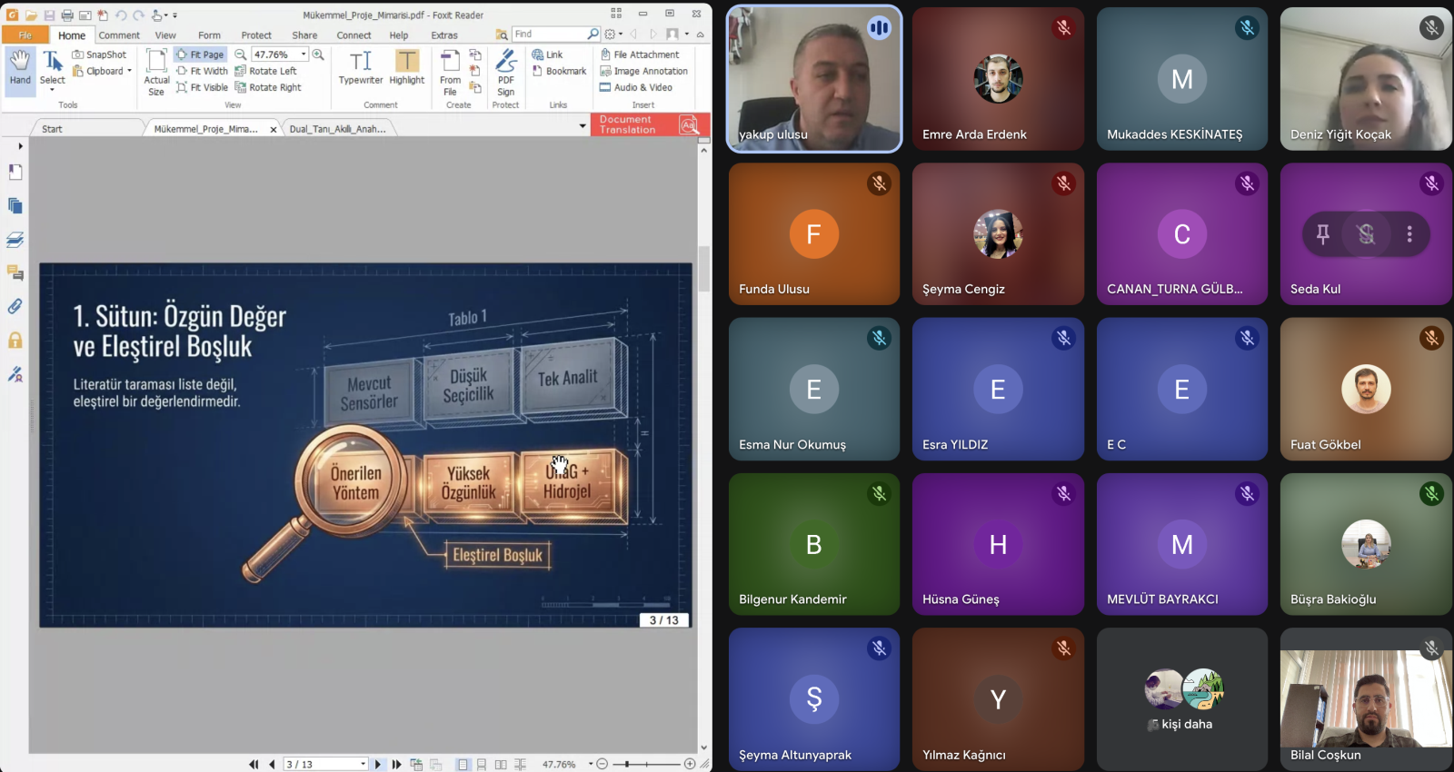1454x772 pixels.
Task: Click the Find search field
Action: pos(549,35)
